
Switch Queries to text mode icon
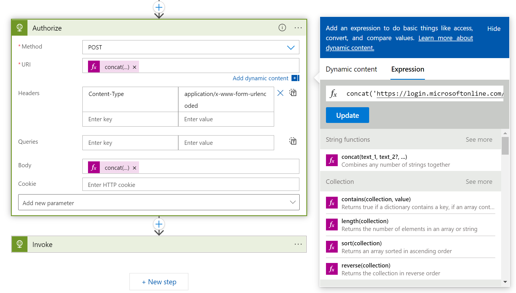[x=293, y=141]
